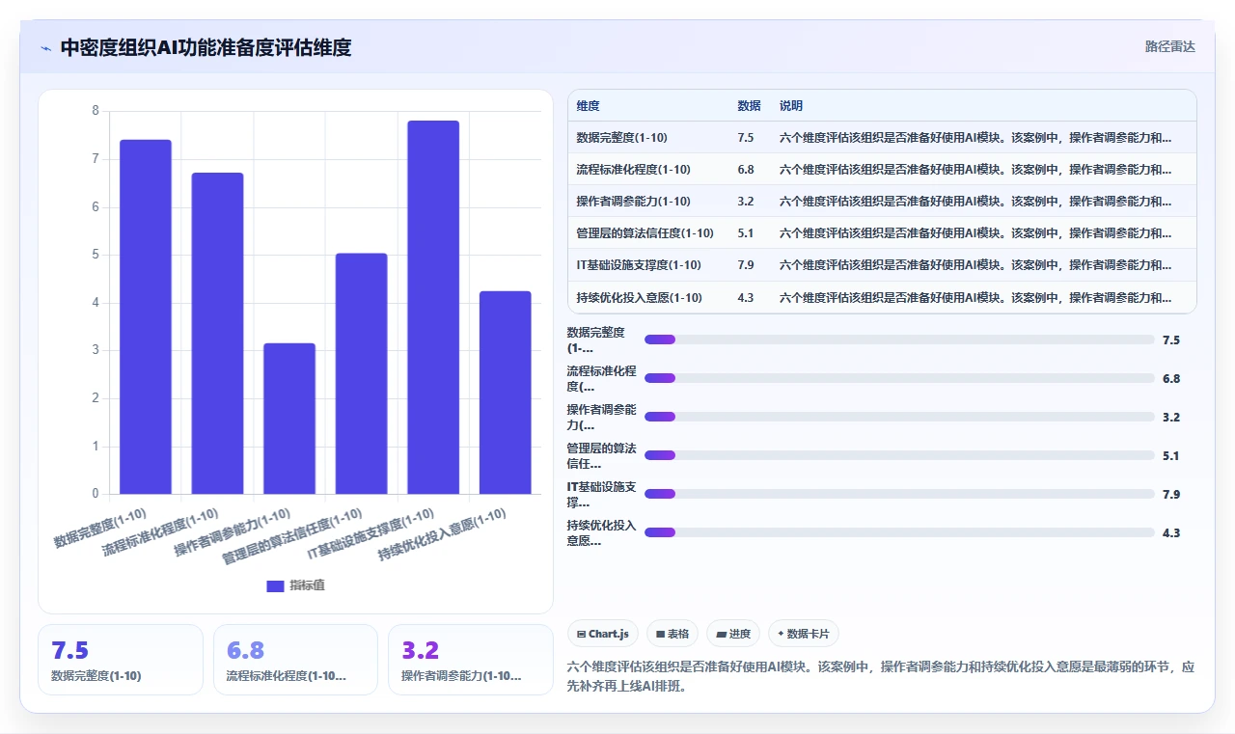Select table row 持续优化投入意愿(1-10)

[882, 297]
